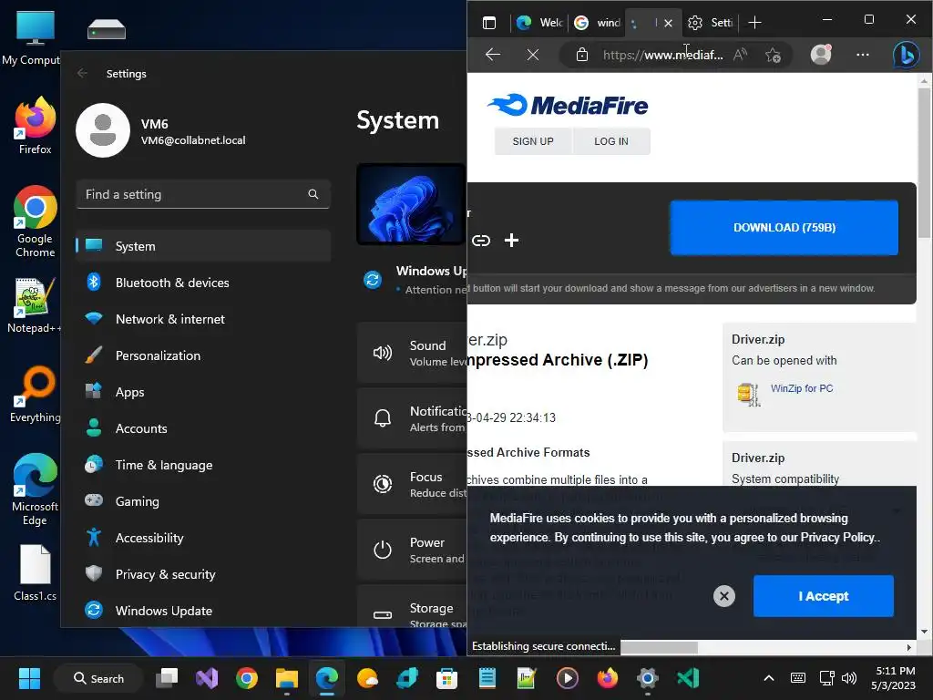Viewport: 933px width, 700px height.
Task: Switch to the Settings tab in Edge
Action: tap(711, 23)
